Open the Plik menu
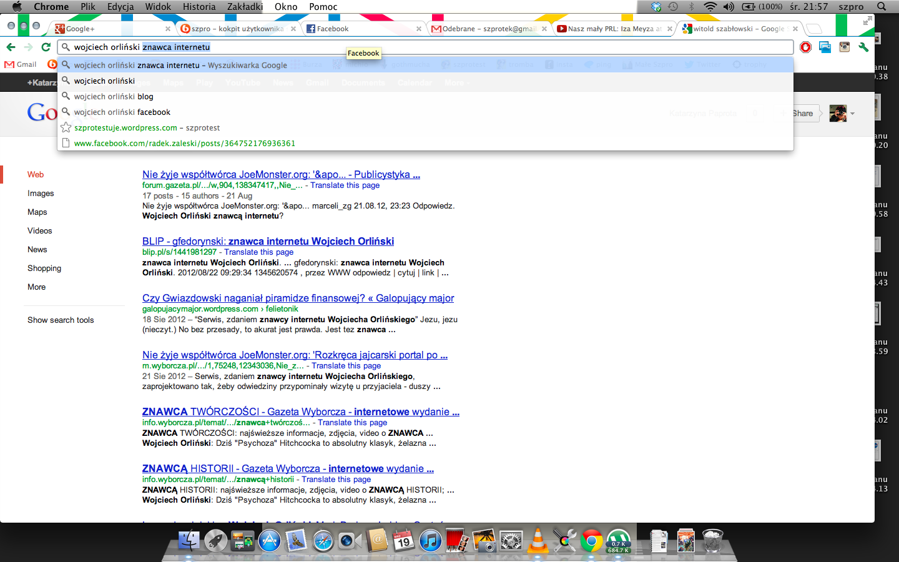Screen dimensions: 899x562 88,6
